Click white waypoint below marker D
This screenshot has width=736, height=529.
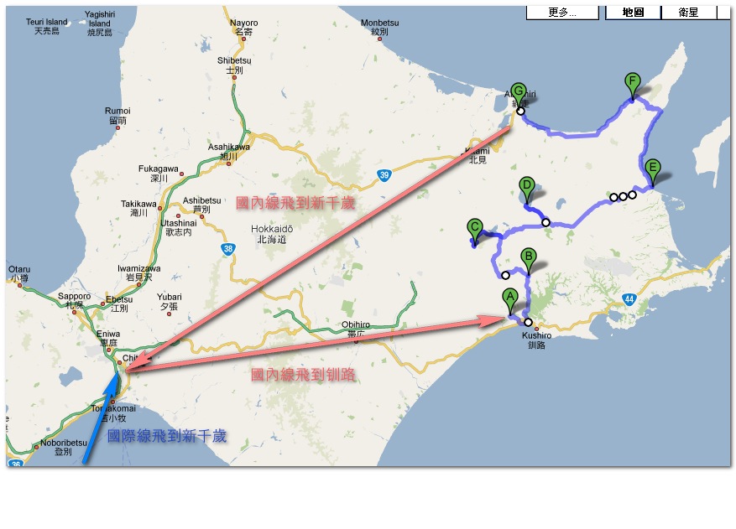click(545, 222)
